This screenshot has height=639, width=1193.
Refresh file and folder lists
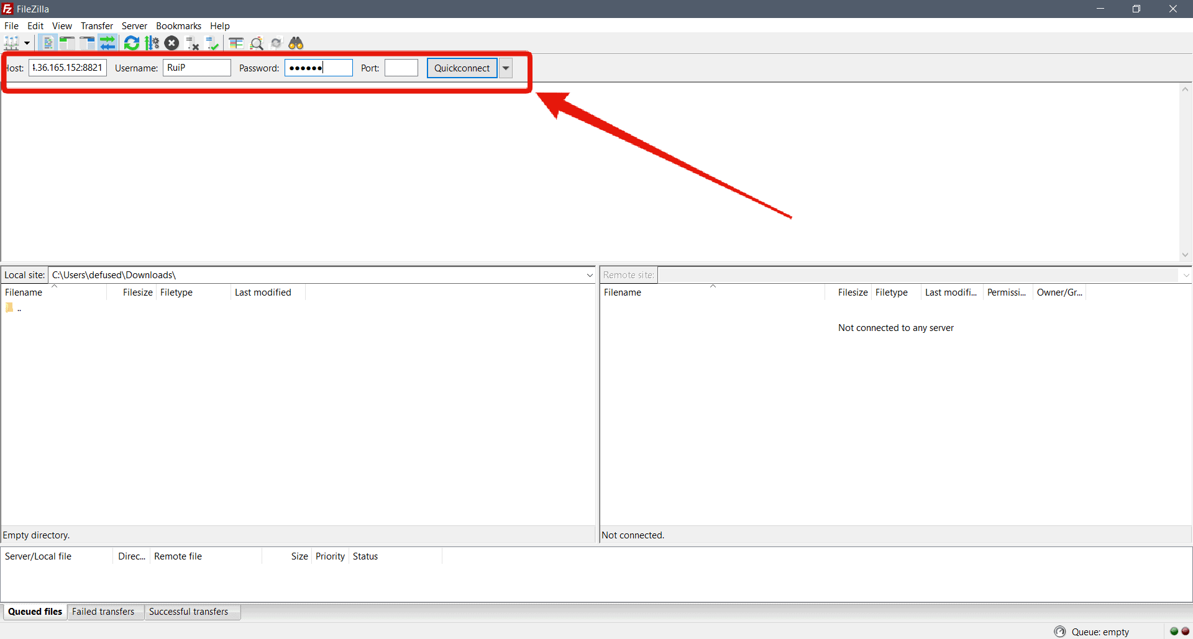132,43
